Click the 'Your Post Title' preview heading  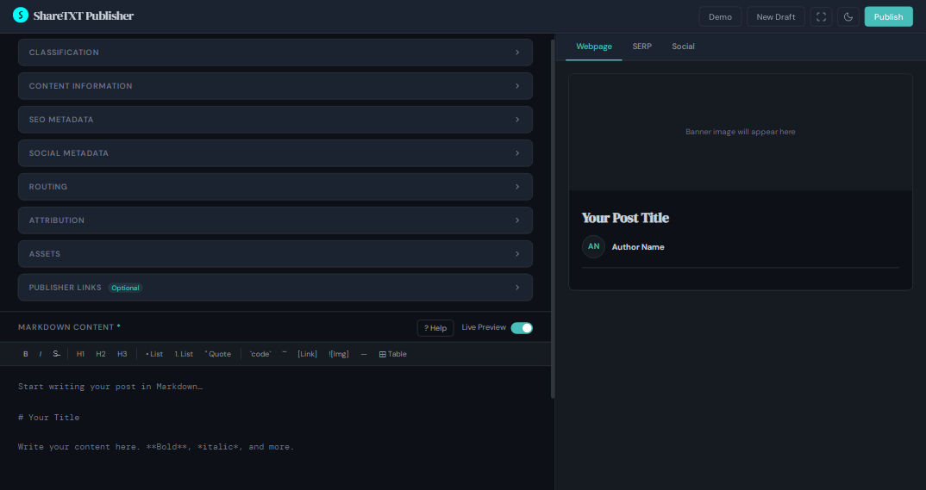(x=625, y=218)
